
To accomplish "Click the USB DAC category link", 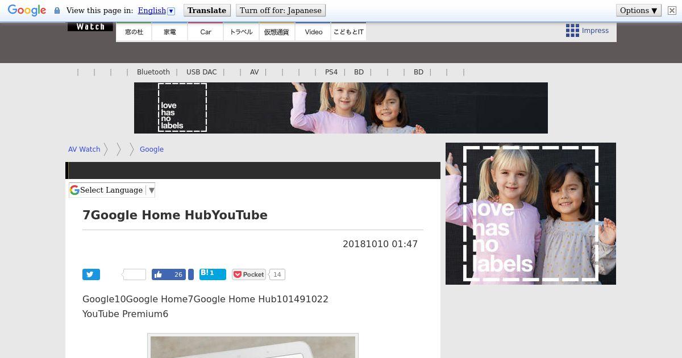I will point(202,72).
